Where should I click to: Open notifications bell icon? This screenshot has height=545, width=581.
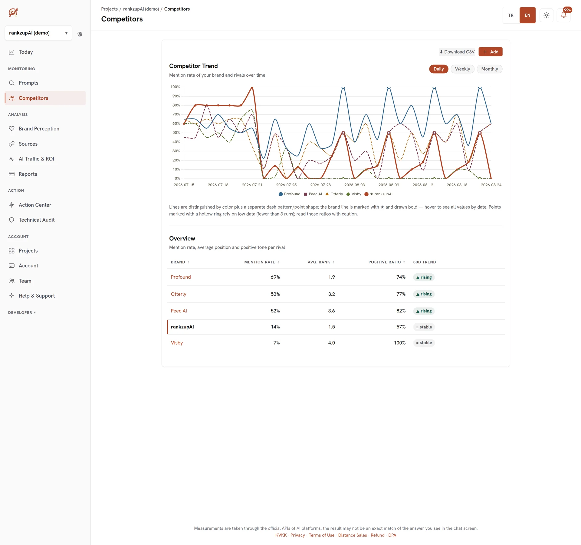[x=563, y=15]
